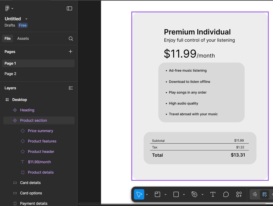Expand the Figma main menu chevron
Screen dimensions: 273x206
click(x=12, y=8)
